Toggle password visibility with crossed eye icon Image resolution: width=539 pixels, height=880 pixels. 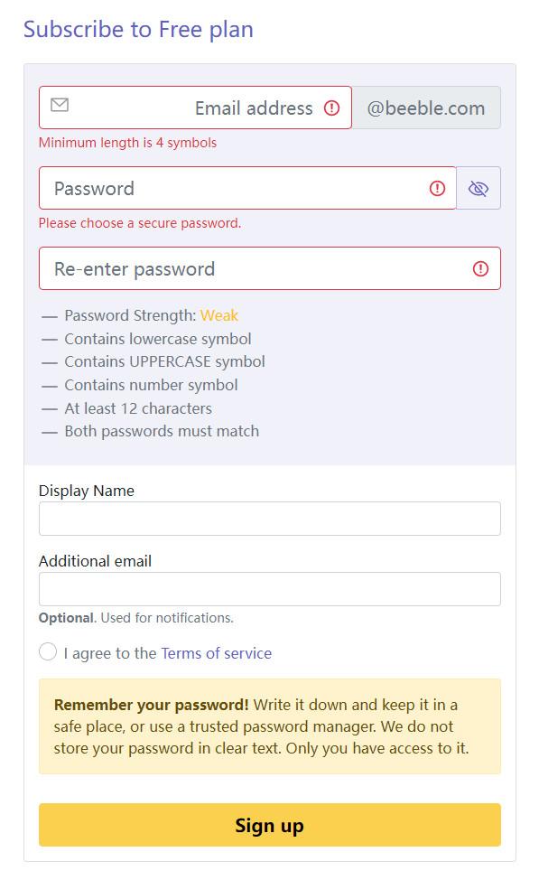click(x=478, y=188)
